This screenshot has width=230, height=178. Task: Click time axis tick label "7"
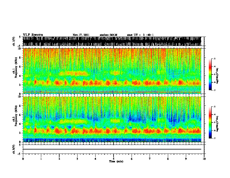(x=150, y=159)
